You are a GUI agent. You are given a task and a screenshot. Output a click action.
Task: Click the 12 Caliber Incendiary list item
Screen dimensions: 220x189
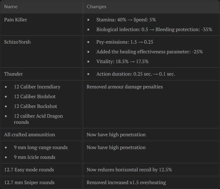(37, 87)
